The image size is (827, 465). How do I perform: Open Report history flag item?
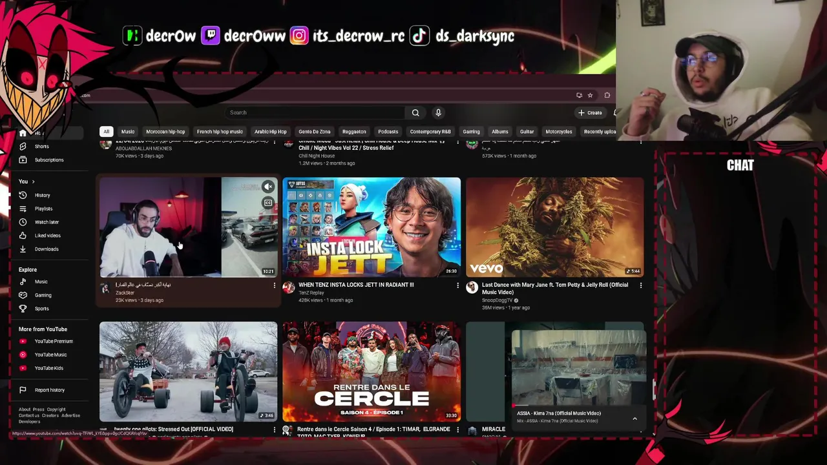(49, 390)
